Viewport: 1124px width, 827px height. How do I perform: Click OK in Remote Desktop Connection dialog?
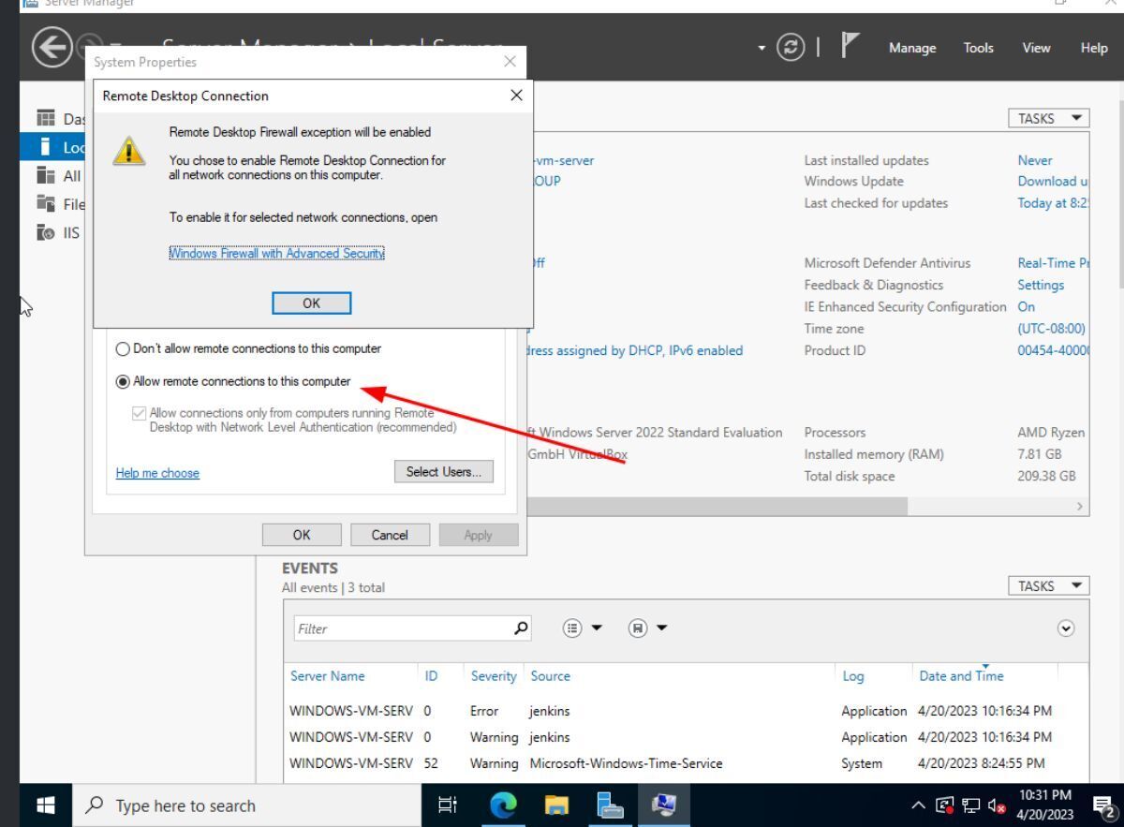(x=311, y=303)
